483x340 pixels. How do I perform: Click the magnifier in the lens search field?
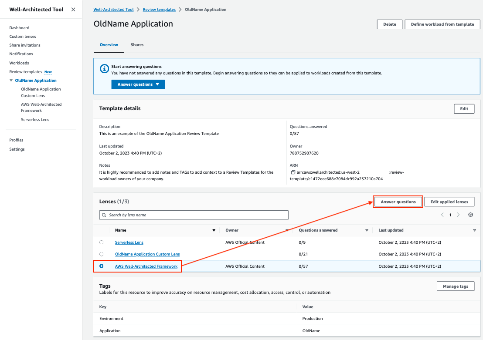(103, 215)
